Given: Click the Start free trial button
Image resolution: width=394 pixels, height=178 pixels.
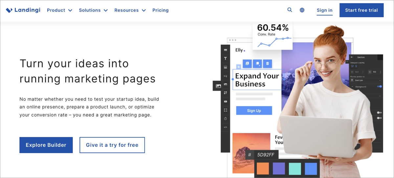Looking at the screenshot, I should tap(361, 10).
